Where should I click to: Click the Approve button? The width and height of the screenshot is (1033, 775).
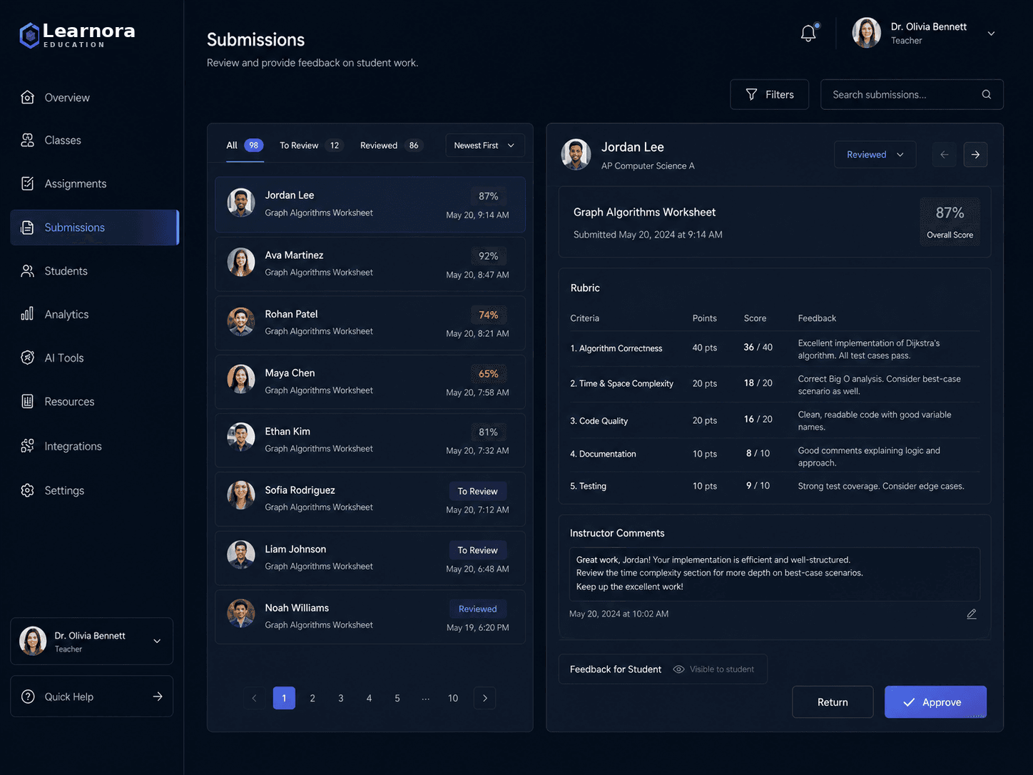pyautogui.click(x=936, y=702)
